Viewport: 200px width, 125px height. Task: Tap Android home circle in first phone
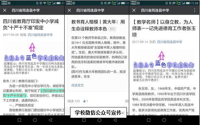[x=35, y=120]
